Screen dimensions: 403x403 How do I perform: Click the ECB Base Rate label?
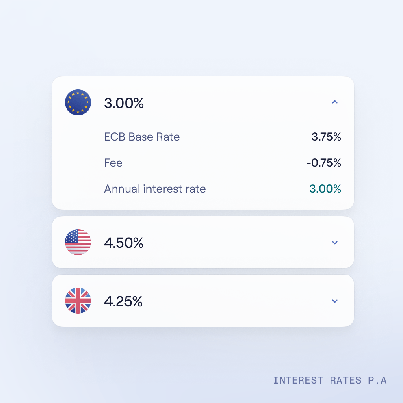point(142,137)
